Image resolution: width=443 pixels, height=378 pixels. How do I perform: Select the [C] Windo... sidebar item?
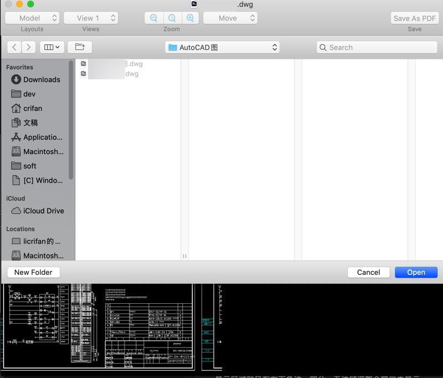click(x=37, y=180)
